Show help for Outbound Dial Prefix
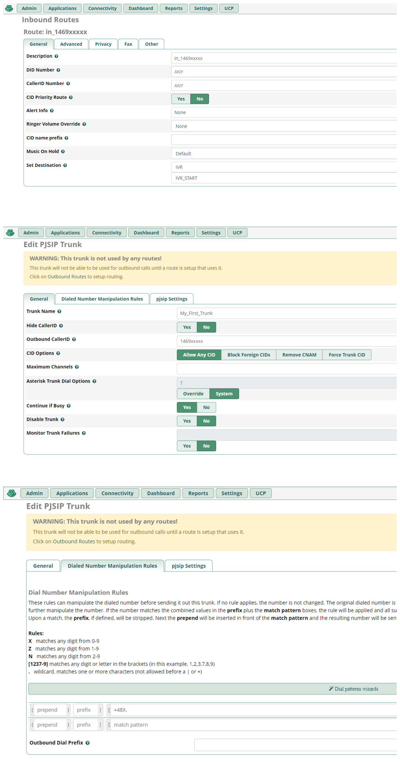Screen dimensions: 400x766 (88, 742)
